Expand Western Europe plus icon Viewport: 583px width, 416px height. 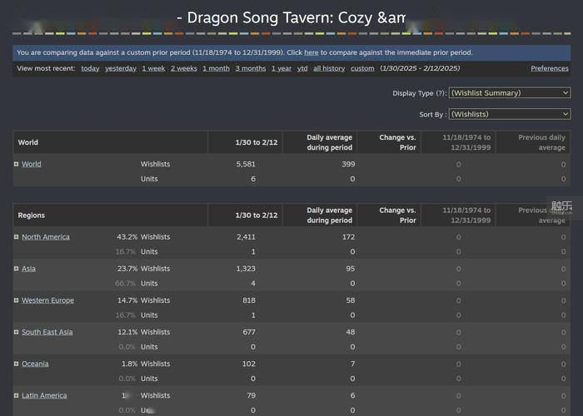tap(17, 300)
